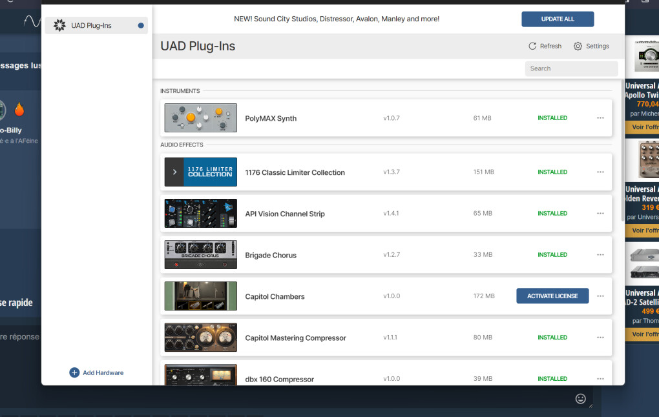Click the NEW Sound City Studios announcement banner

pyautogui.click(x=337, y=19)
